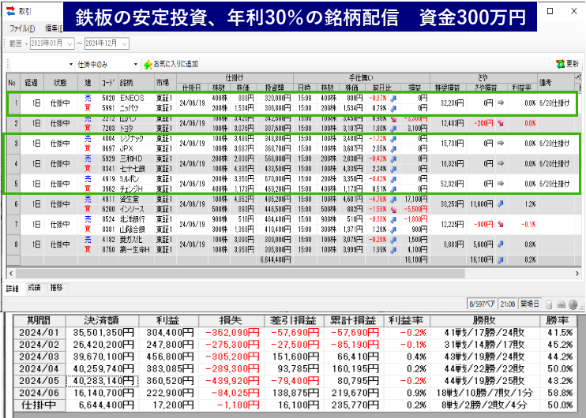Open the 2023年01月 start date dropdown
This screenshot has height=418, width=586.
(70, 43)
